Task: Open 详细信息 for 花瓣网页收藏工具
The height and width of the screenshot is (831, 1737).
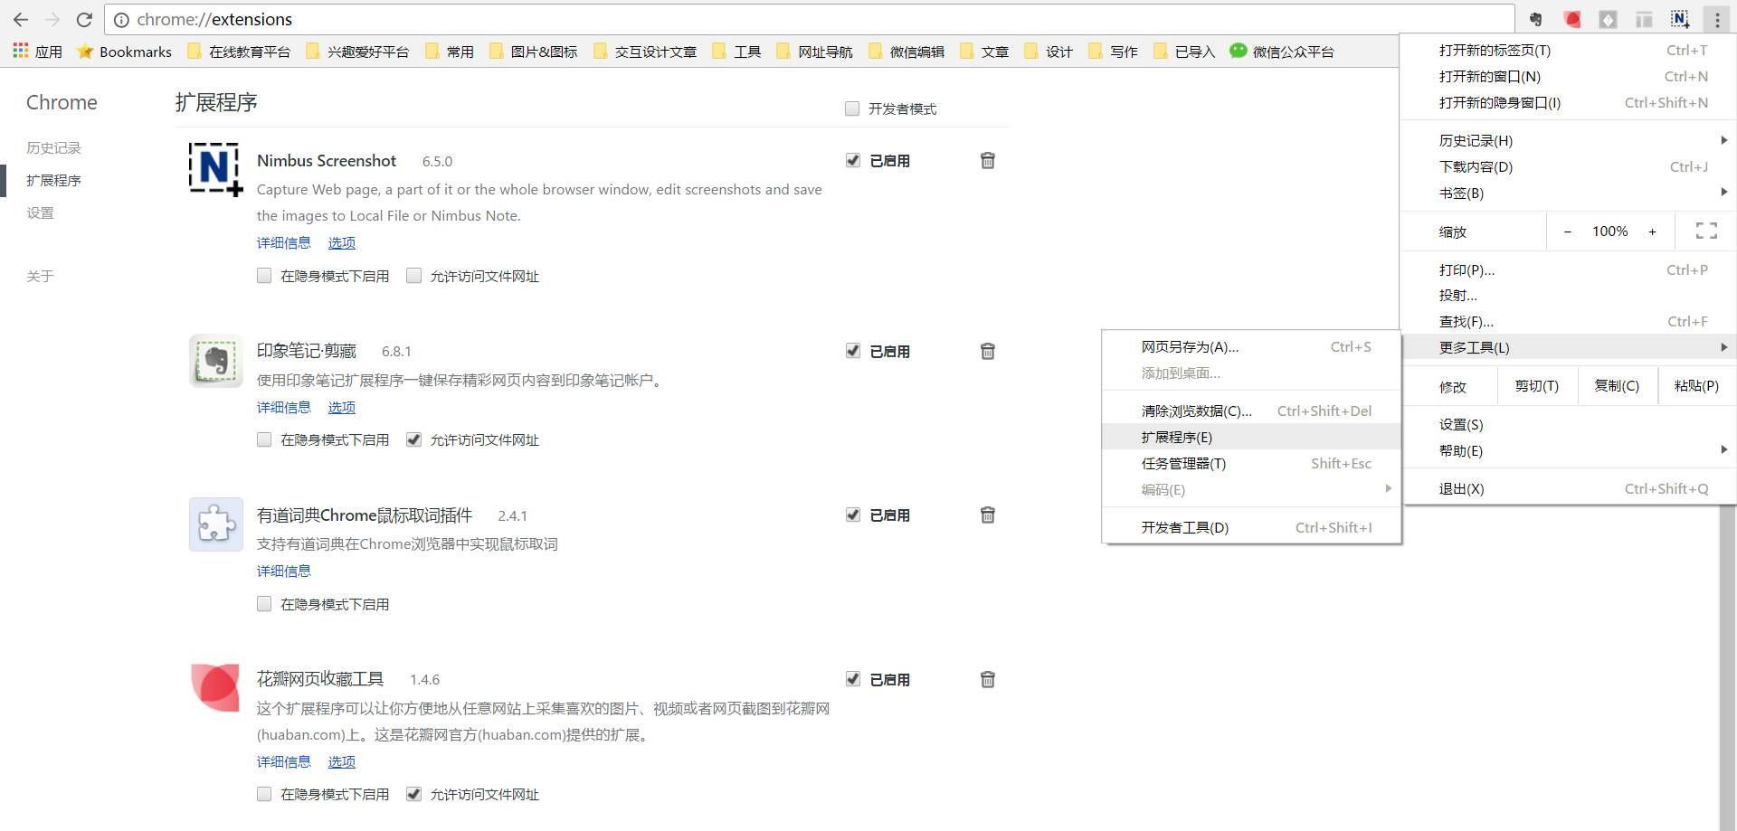Action: click(x=283, y=761)
